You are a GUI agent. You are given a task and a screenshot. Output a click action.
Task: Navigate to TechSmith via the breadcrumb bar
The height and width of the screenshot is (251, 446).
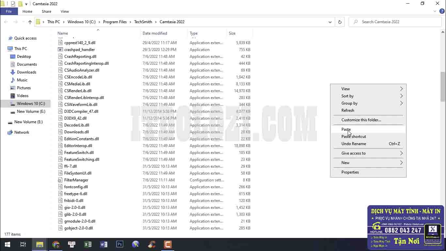pyautogui.click(x=143, y=22)
